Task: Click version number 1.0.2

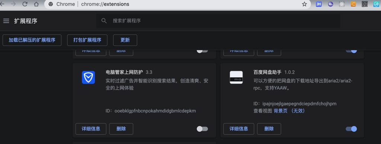Action: pyautogui.click(x=289, y=72)
